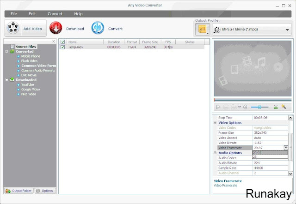Sort by the FPS column header

point(168,42)
